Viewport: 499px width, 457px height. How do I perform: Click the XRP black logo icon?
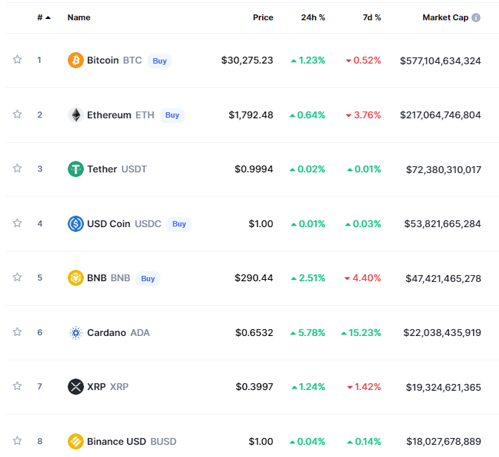tap(76, 387)
